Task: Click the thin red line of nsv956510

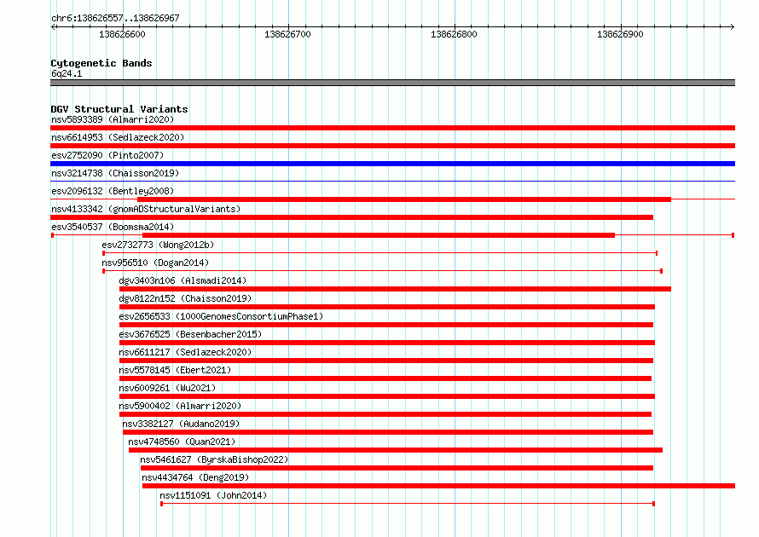Action: click(382, 271)
